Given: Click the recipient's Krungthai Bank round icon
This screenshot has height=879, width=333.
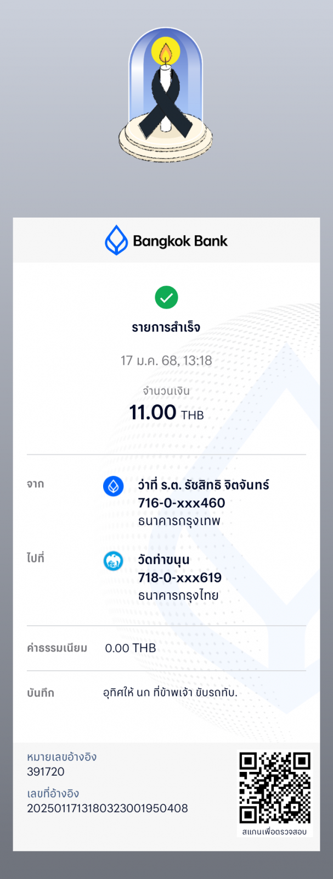Looking at the screenshot, I should point(114,561).
